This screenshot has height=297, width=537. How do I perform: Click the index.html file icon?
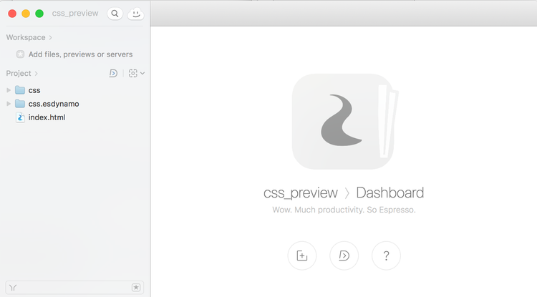20,117
